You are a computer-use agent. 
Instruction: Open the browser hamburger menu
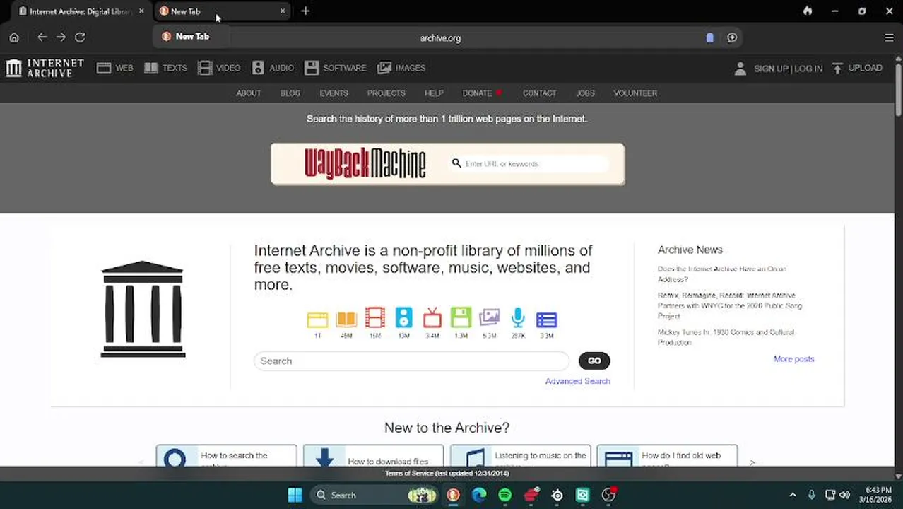(x=889, y=37)
